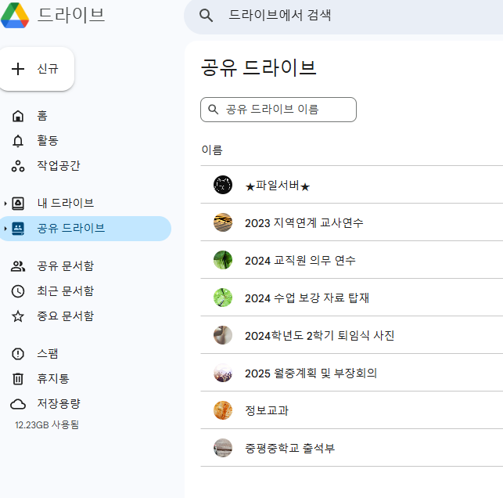Screen dimensions: 503x498
Task: Click the Google Drive logo icon
Action: (15, 15)
